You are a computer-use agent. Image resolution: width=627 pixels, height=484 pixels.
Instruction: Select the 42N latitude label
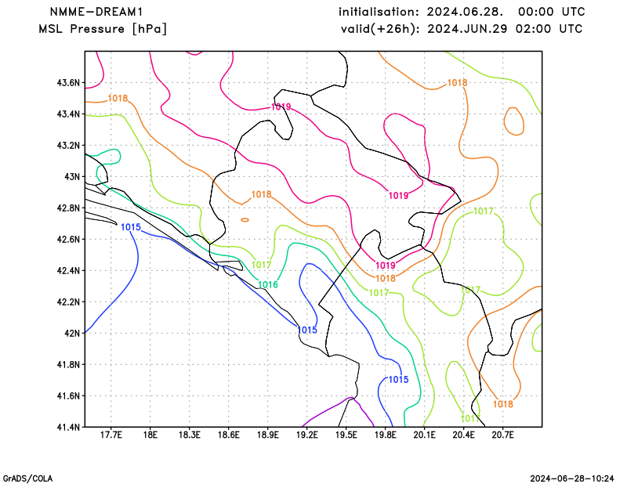[72, 334]
